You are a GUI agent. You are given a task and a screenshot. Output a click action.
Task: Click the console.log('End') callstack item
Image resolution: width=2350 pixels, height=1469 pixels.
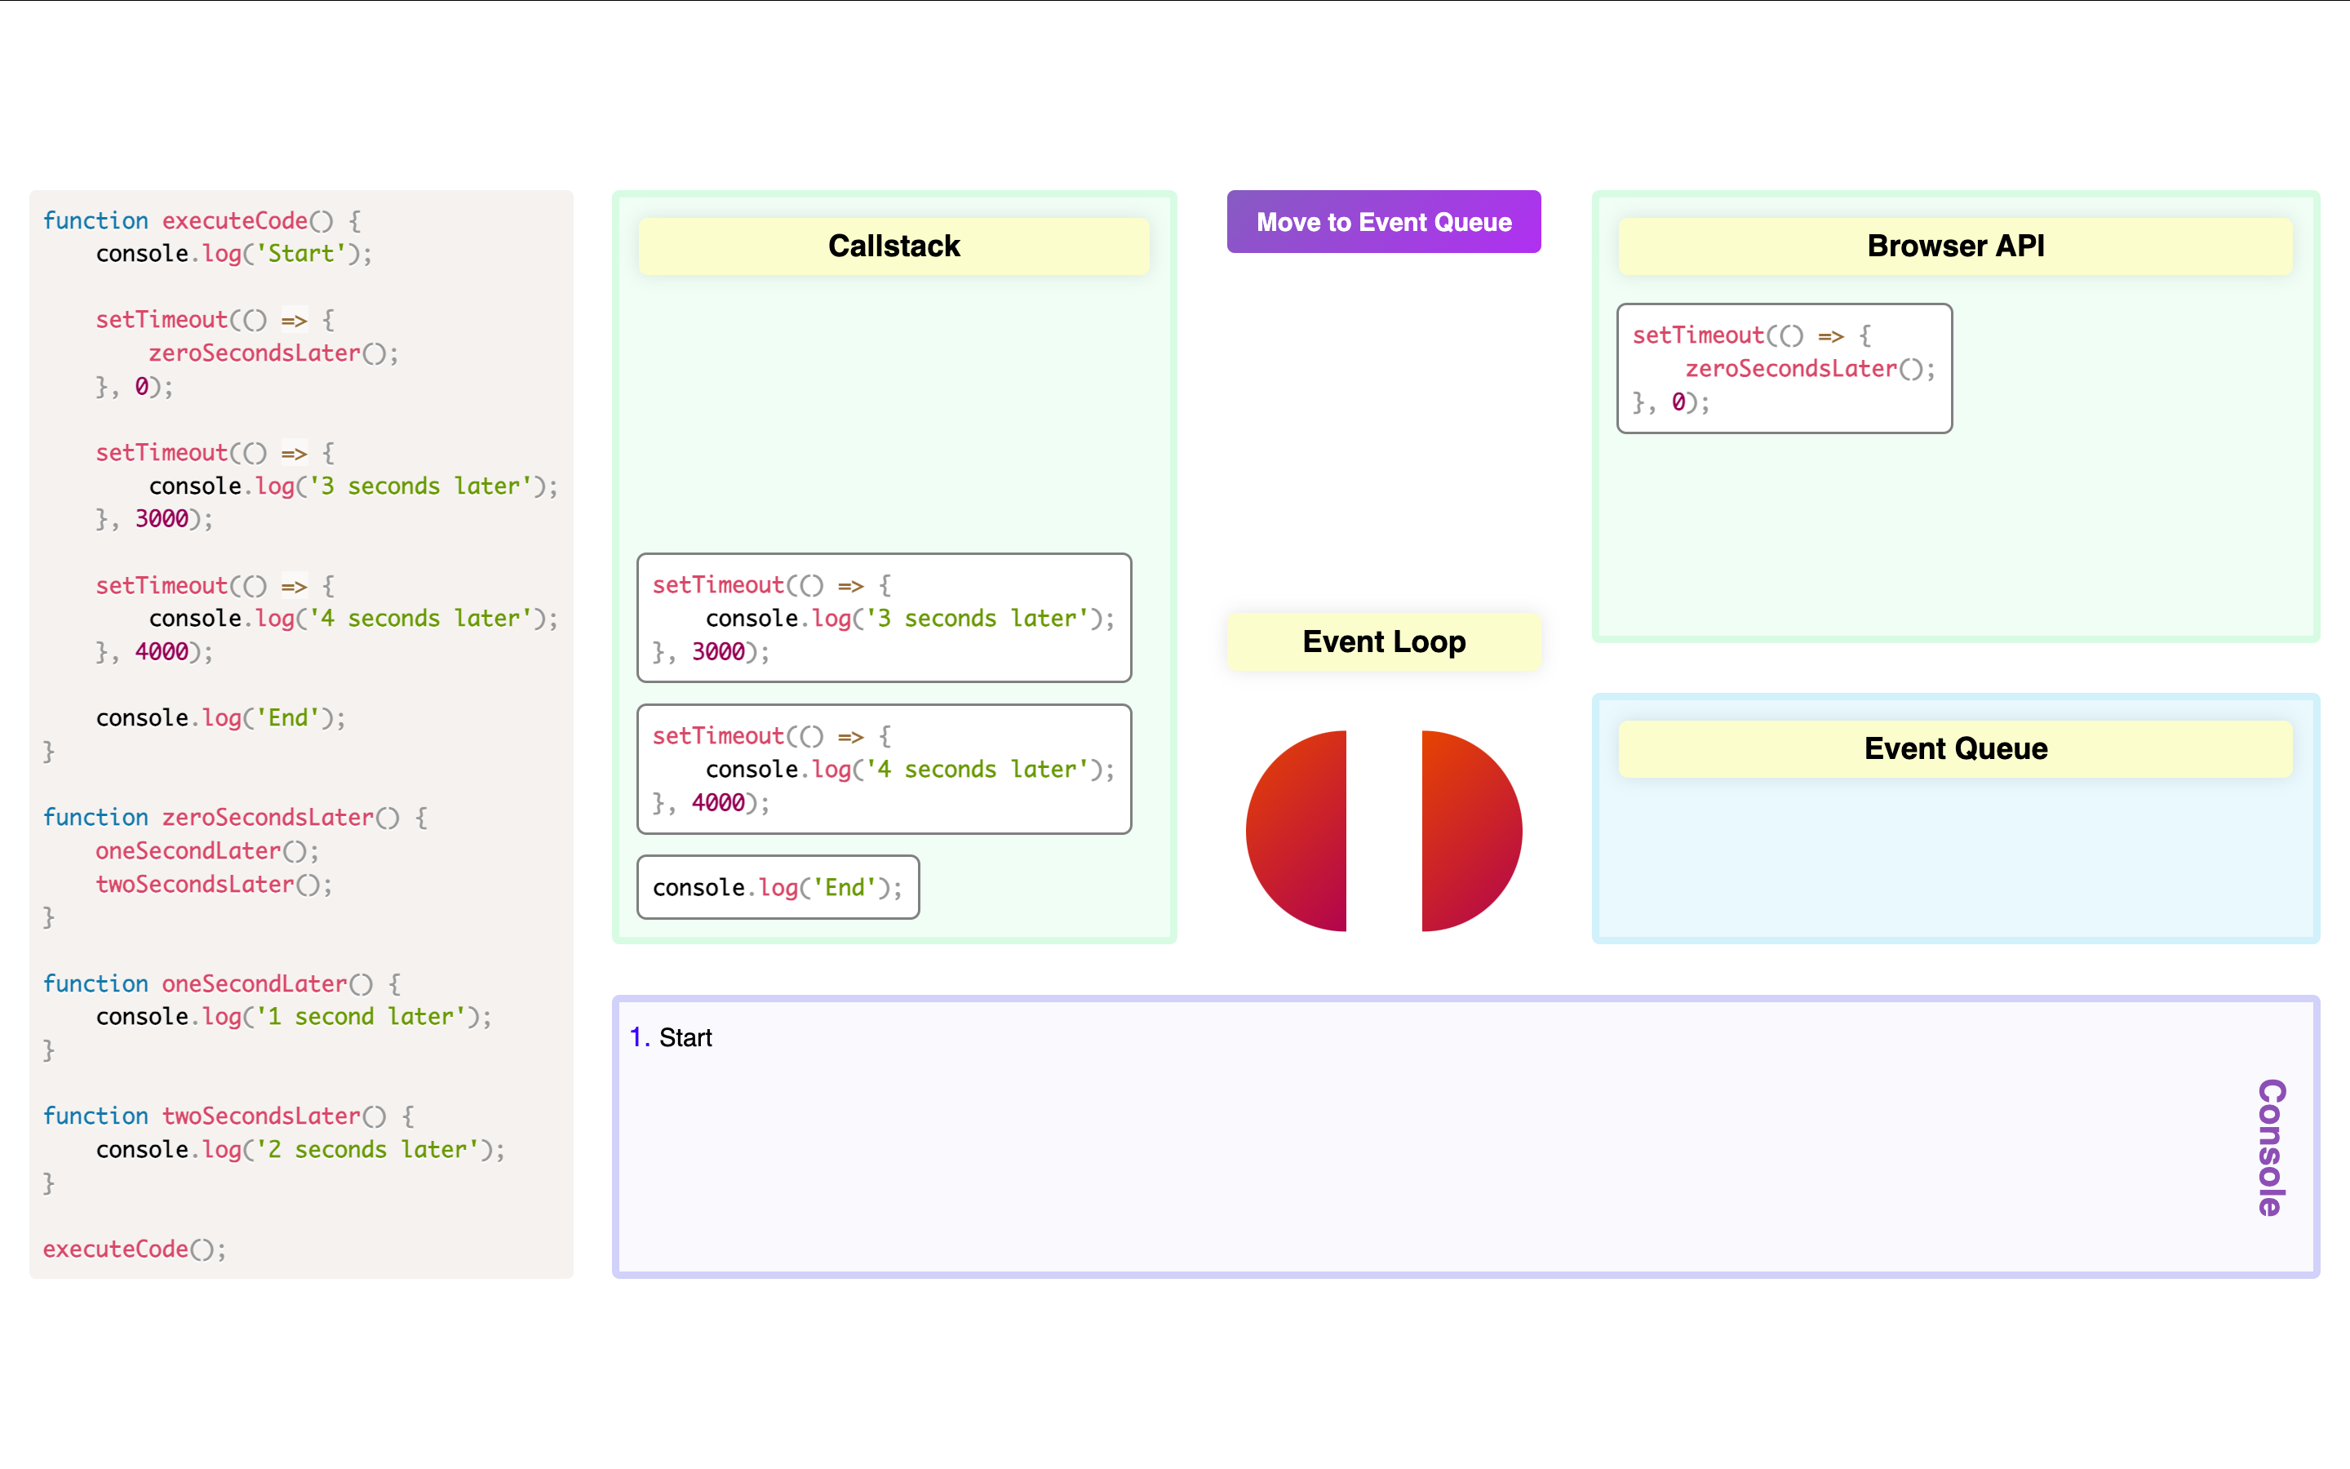pos(778,887)
